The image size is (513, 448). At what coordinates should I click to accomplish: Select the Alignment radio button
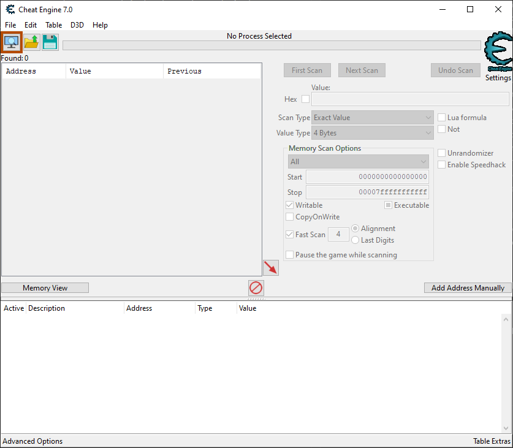[x=355, y=229]
